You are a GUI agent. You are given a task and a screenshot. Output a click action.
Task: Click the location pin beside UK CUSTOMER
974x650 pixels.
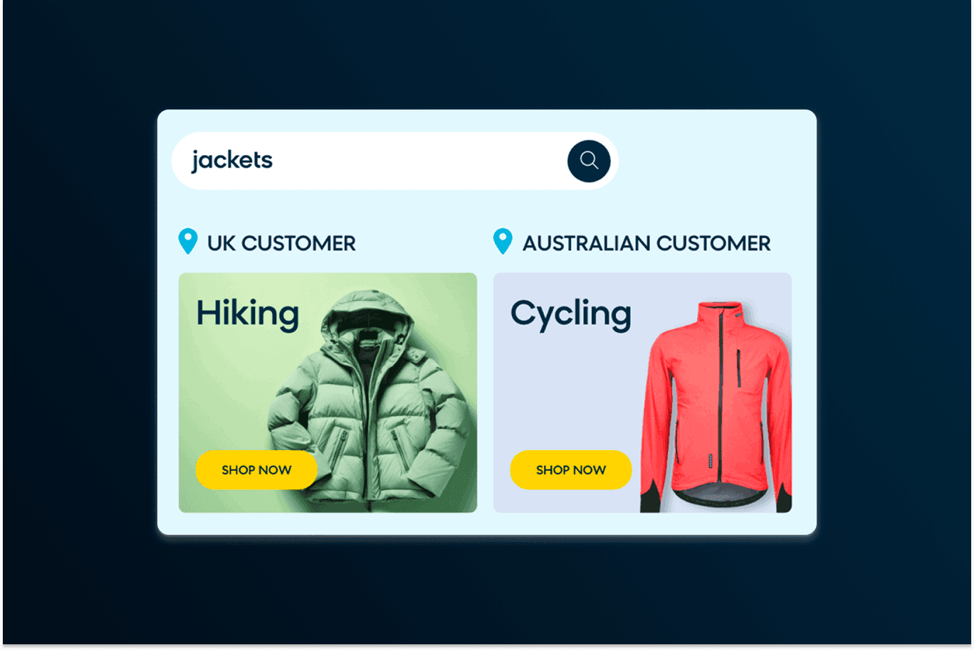[x=188, y=242]
